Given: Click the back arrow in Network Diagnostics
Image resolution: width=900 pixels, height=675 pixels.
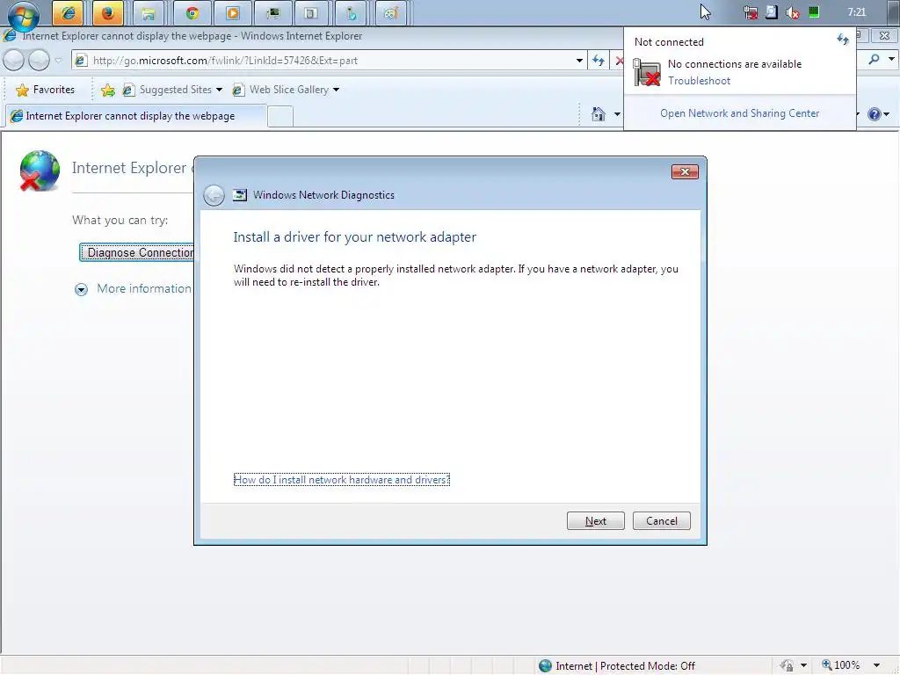Looking at the screenshot, I should (214, 195).
